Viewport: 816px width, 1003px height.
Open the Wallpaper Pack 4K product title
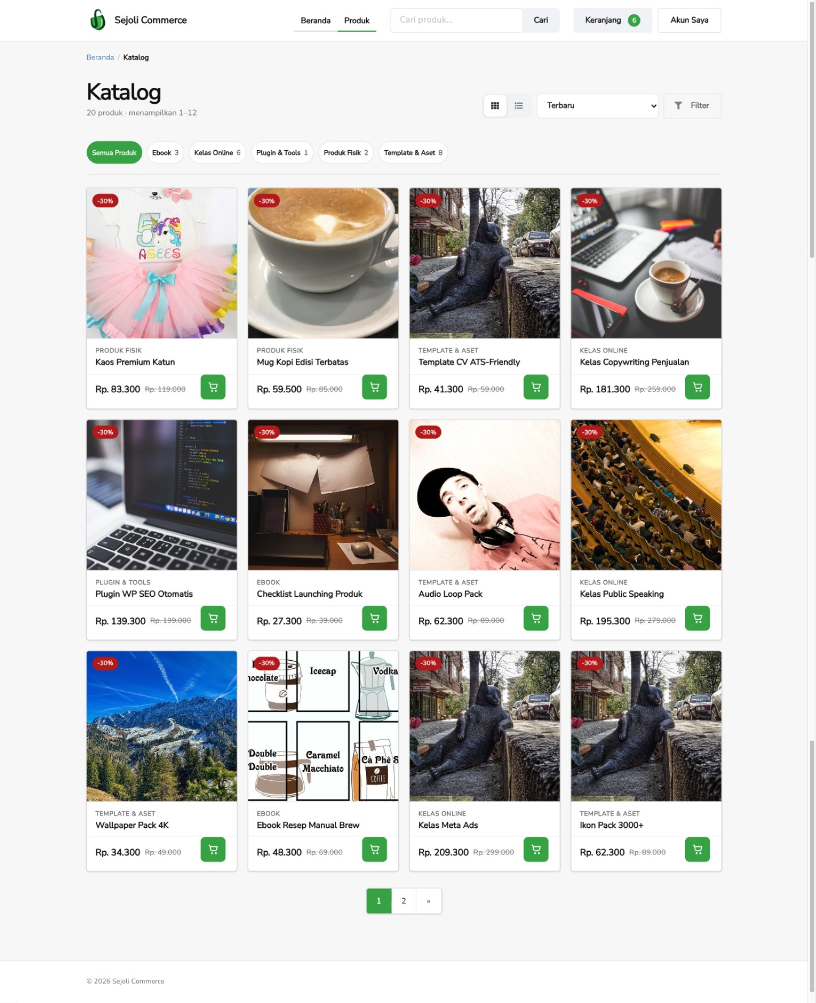tap(132, 825)
